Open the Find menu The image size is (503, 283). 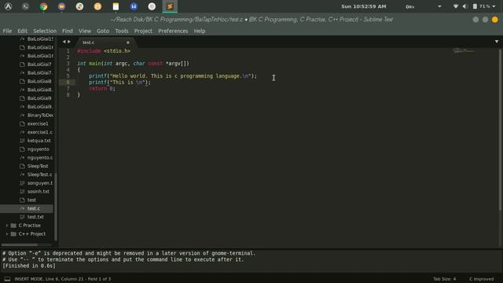68,31
